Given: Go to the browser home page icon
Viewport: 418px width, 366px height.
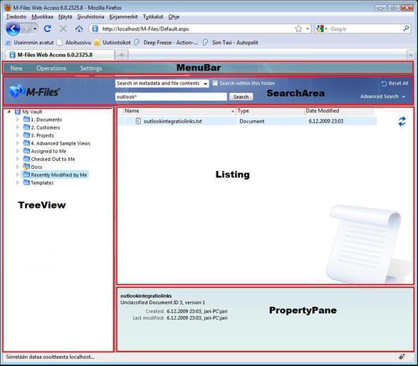Looking at the screenshot, I should coord(79,28).
